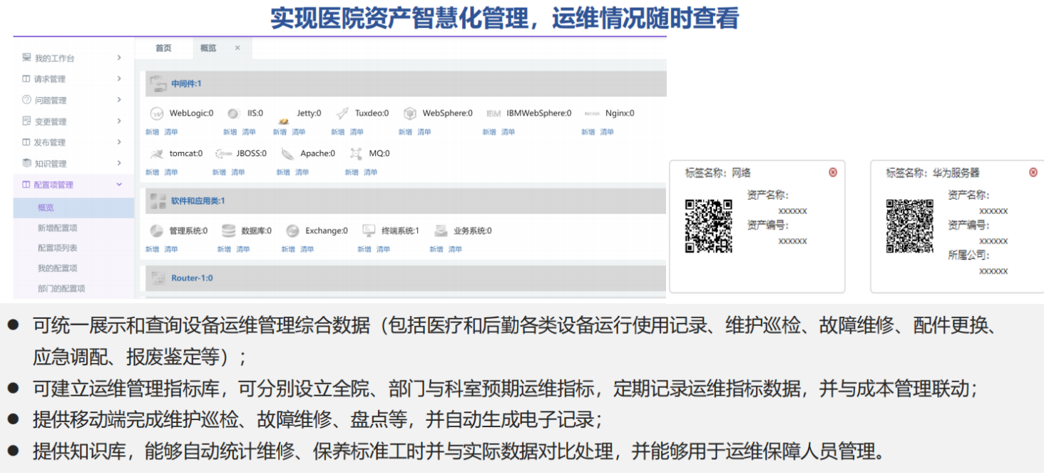Viewport: 1044px width, 475px height.
Task: Click 新增 under tomcat
Action: (x=153, y=172)
